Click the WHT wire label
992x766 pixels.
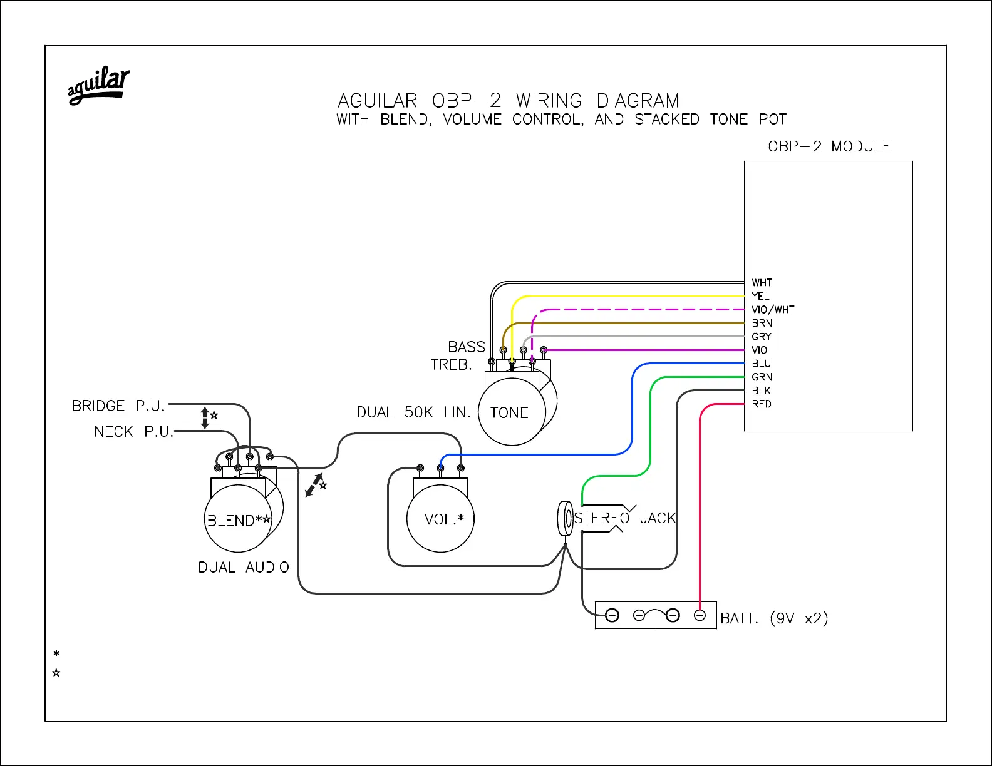point(762,283)
